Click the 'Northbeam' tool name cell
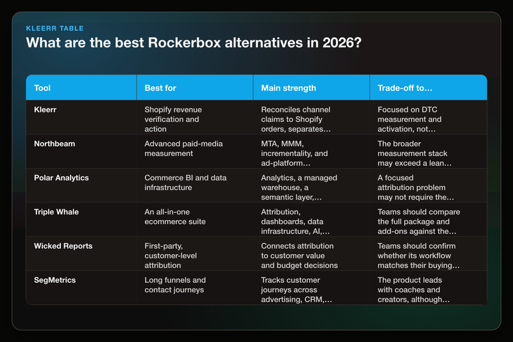Image resolution: width=513 pixels, height=342 pixels. pyautogui.click(x=81, y=151)
